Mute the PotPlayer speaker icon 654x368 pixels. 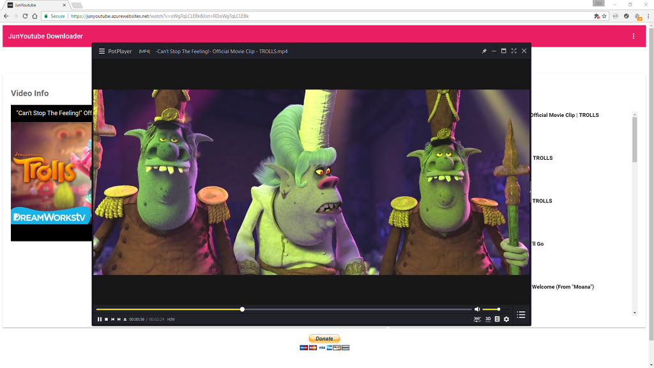click(x=477, y=309)
